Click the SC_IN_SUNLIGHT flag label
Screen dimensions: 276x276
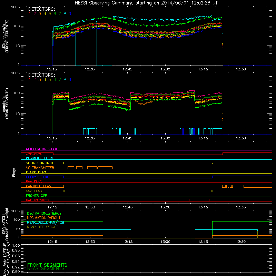coord(40,163)
